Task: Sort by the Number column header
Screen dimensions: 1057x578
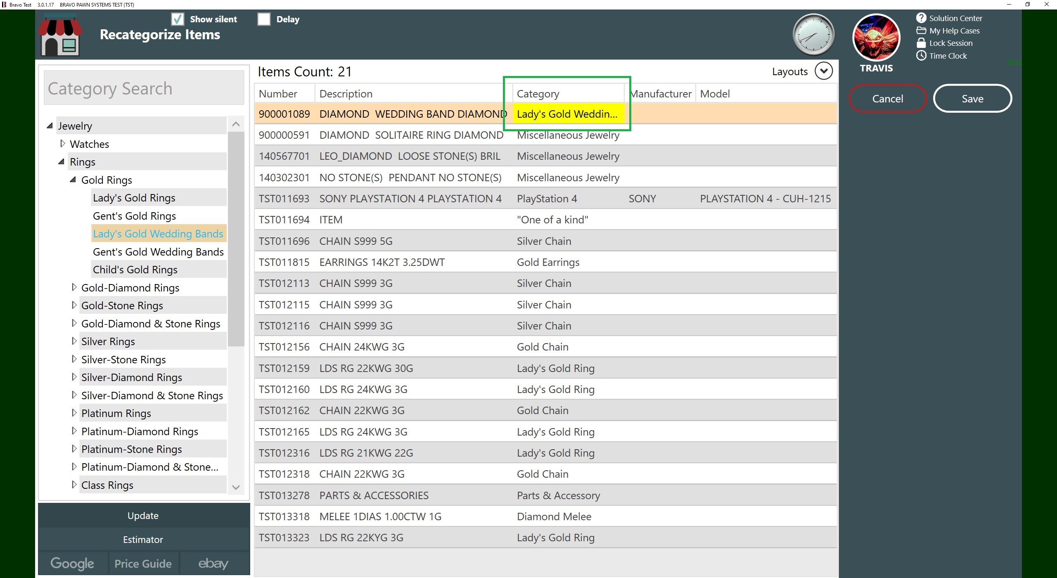Action: coord(284,94)
